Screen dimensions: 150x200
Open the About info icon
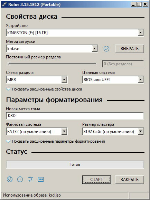coord(20,180)
